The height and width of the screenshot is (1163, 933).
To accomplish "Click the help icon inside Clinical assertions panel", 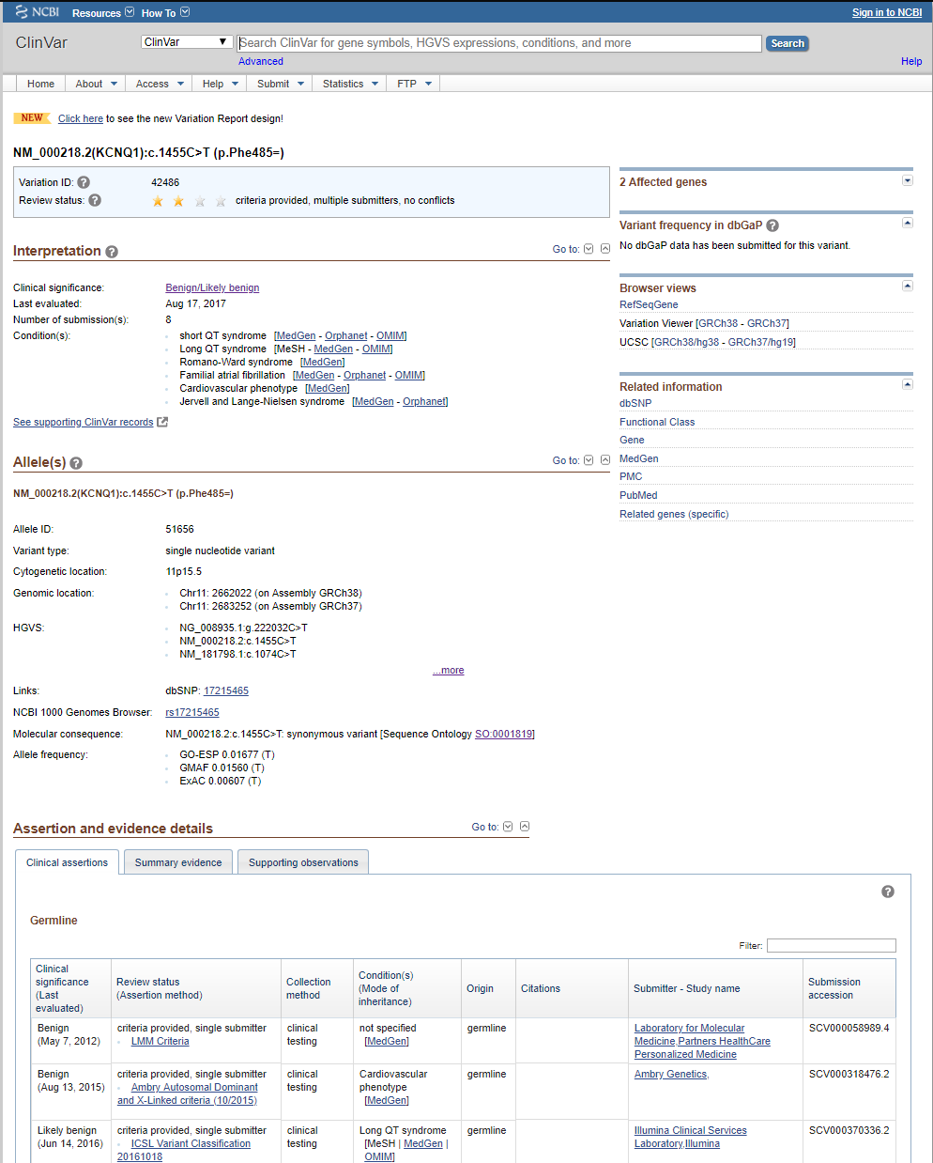I will [x=888, y=891].
